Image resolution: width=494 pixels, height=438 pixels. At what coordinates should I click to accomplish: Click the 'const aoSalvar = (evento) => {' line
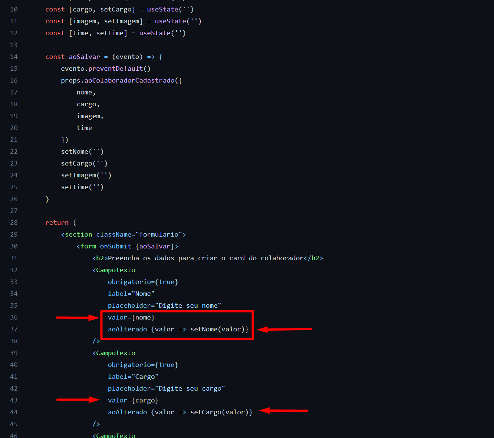click(x=104, y=57)
